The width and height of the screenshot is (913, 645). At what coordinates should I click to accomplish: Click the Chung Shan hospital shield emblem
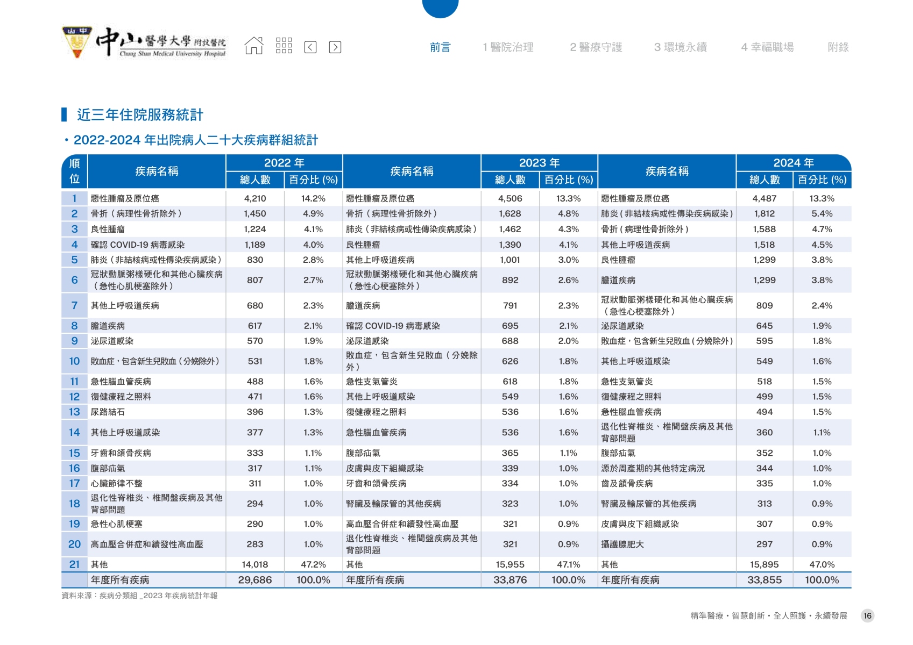point(76,42)
